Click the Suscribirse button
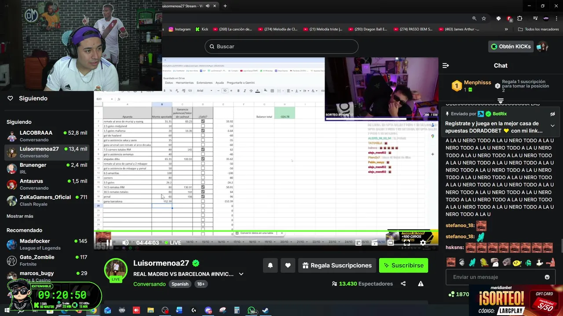The width and height of the screenshot is (563, 316). click(403, 266)
